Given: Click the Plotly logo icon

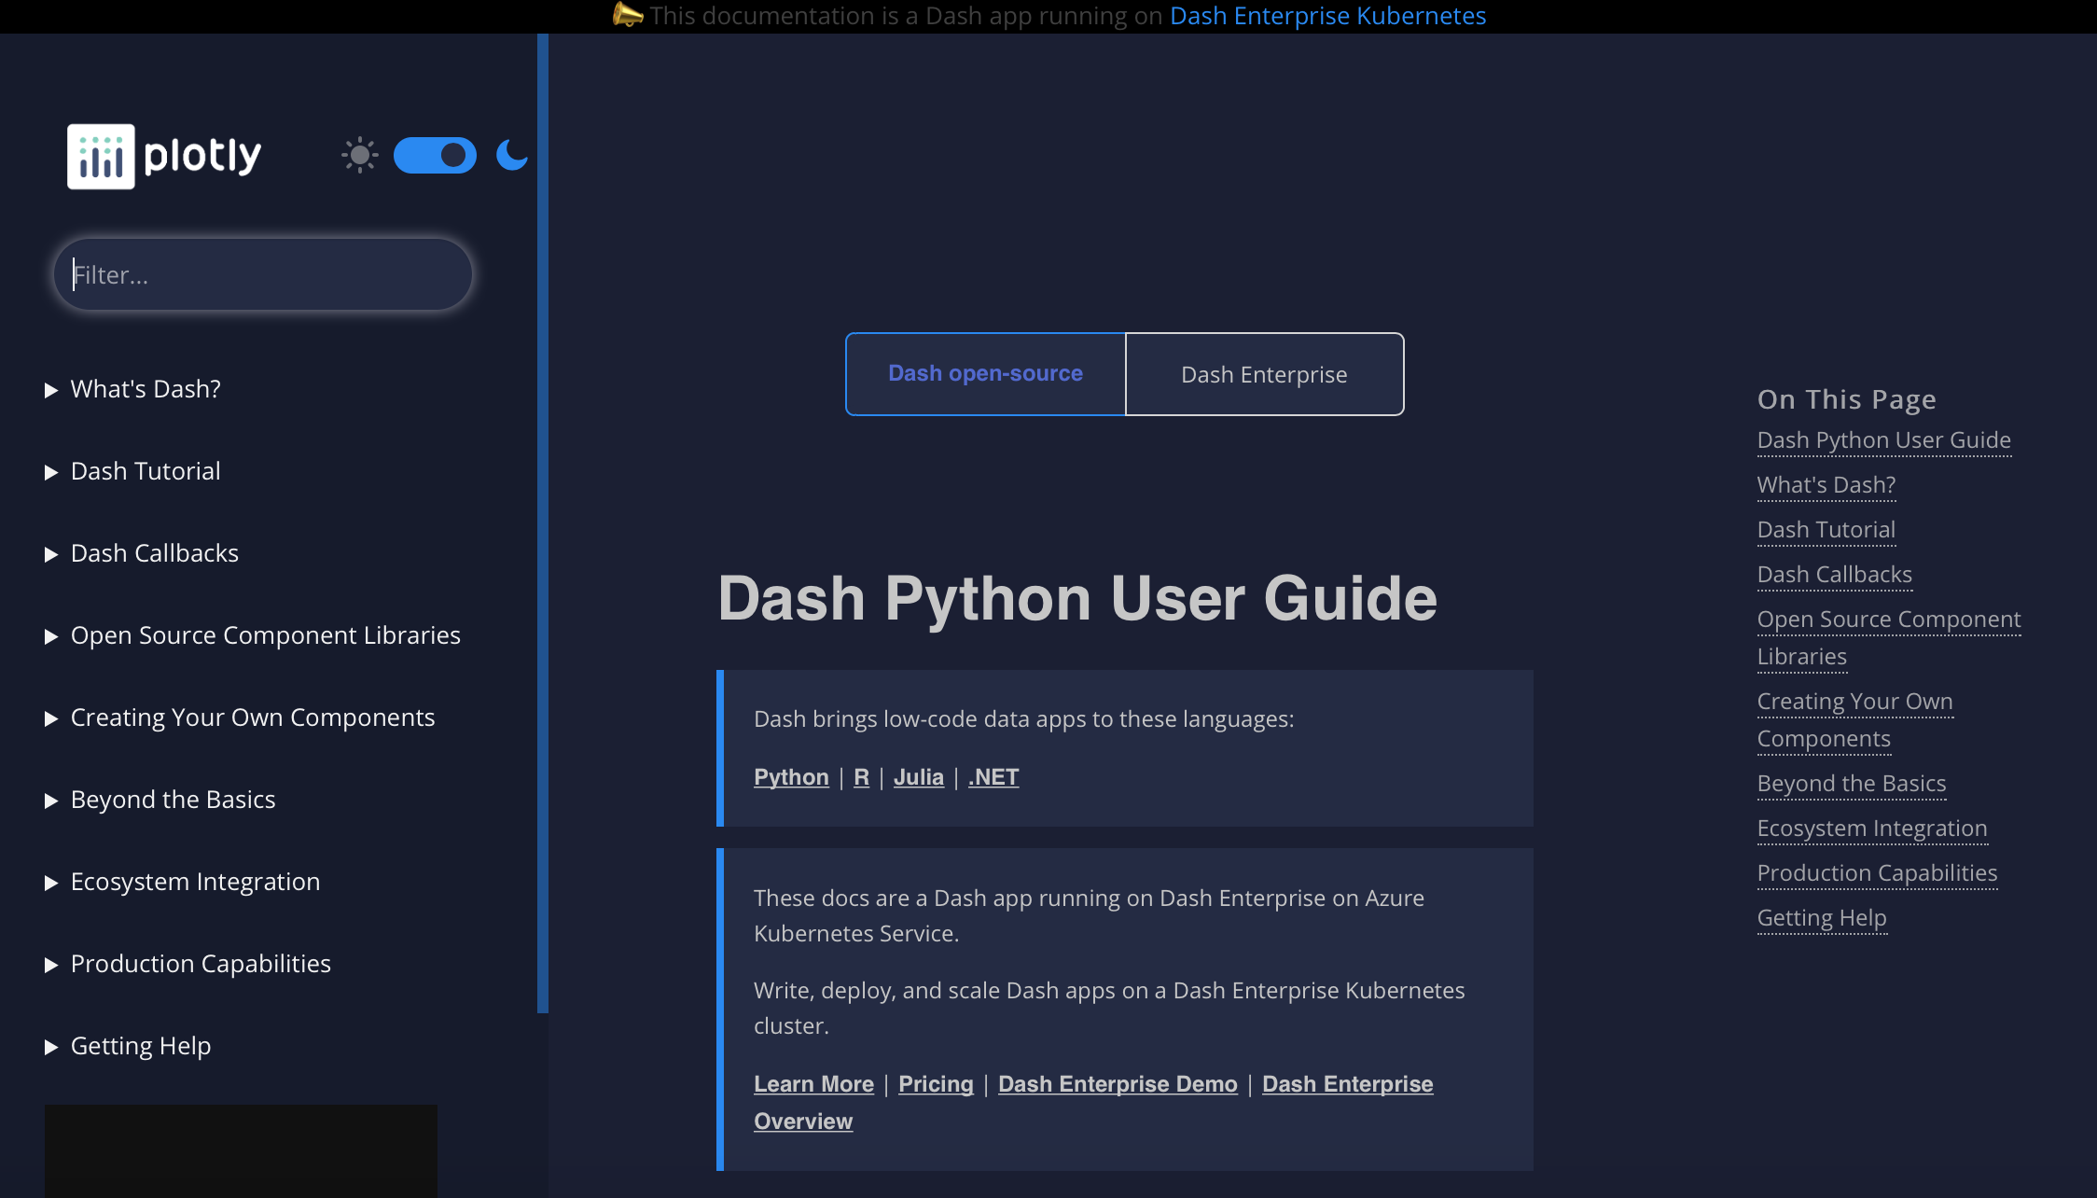Looking at the screenshot, I should coord(101,154).
